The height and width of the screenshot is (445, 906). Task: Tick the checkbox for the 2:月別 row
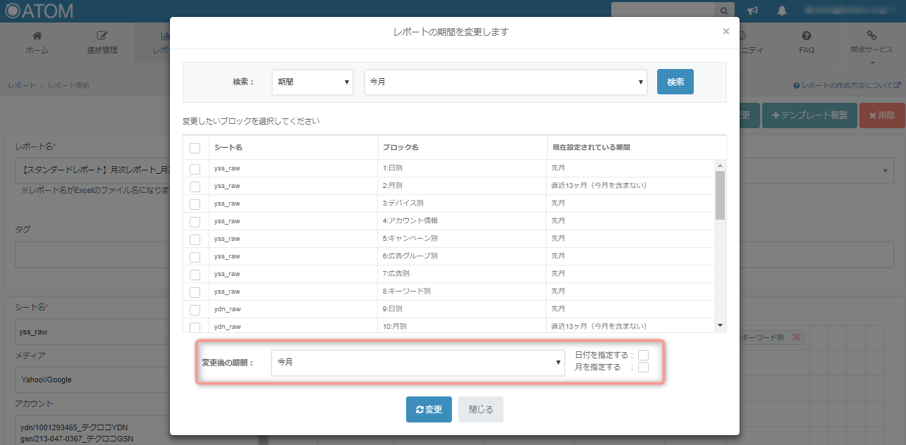click(195, 186)
